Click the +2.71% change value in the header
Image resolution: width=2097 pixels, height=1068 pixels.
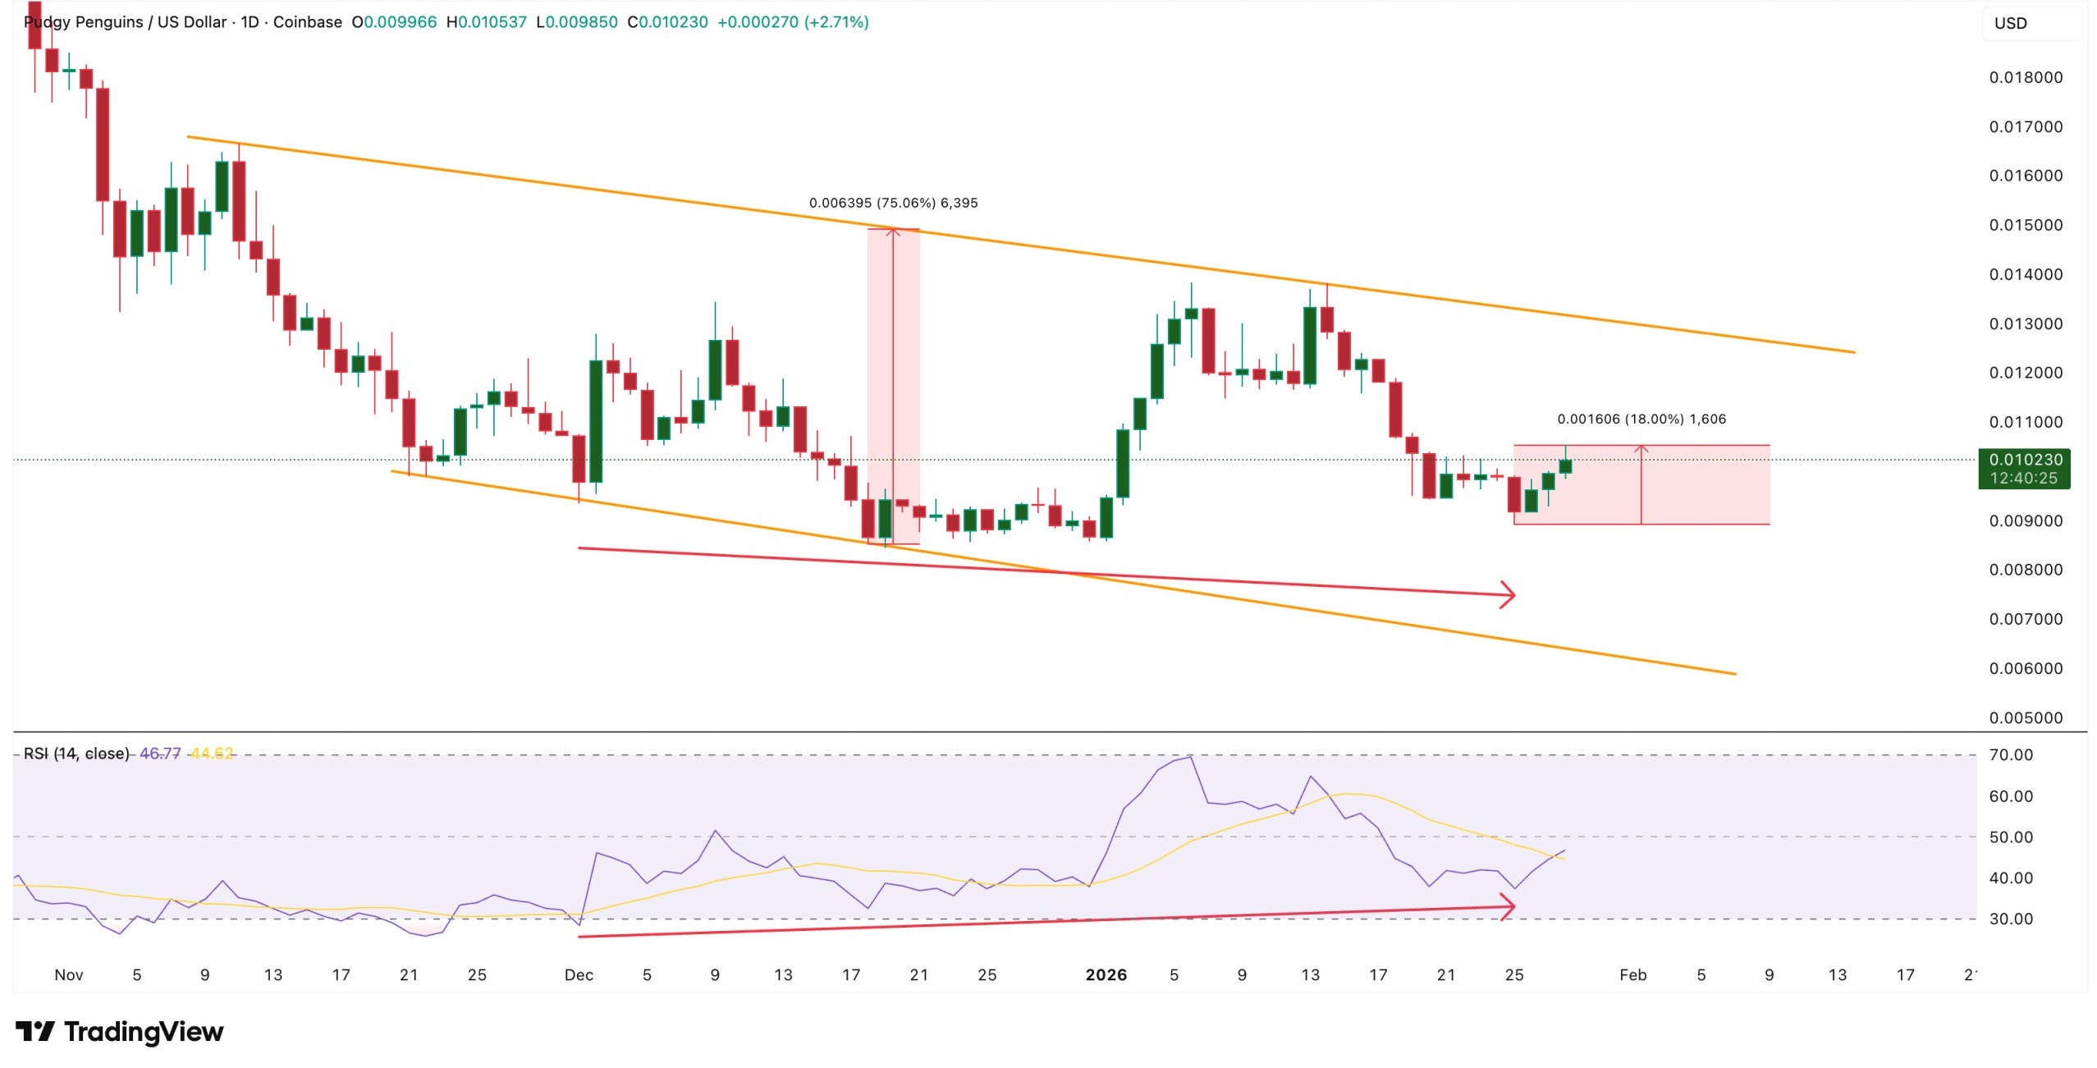(836, 22)
